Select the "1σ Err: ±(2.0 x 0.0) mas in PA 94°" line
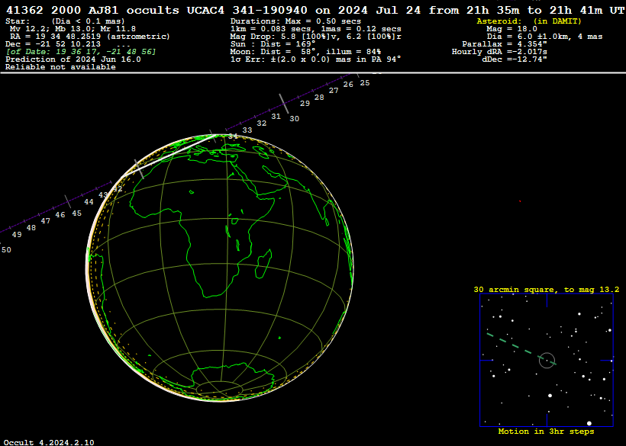This screenshot has height=446, width=626. [x=315, y=59]
